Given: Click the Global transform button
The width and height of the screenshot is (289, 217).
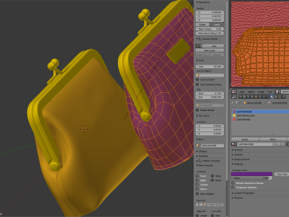Looking at the screenshot, I should click(x=202, y=25).
